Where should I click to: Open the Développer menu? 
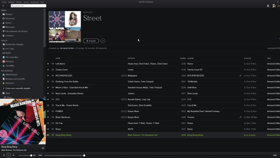point(35,2)
